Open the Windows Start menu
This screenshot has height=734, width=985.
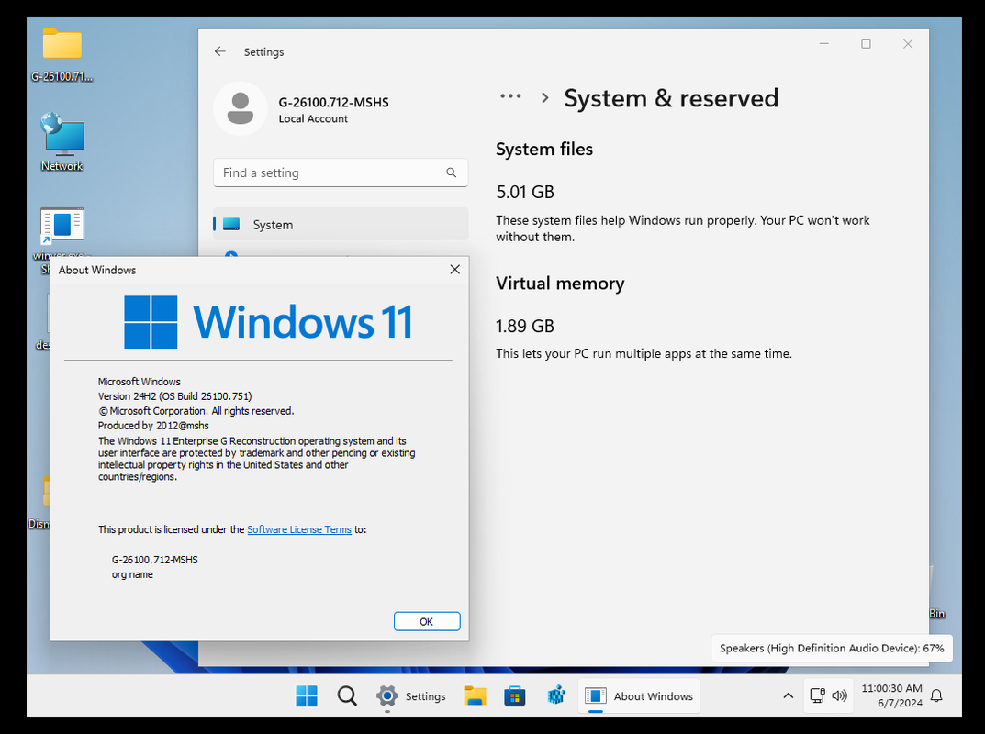tap(307, 695)
